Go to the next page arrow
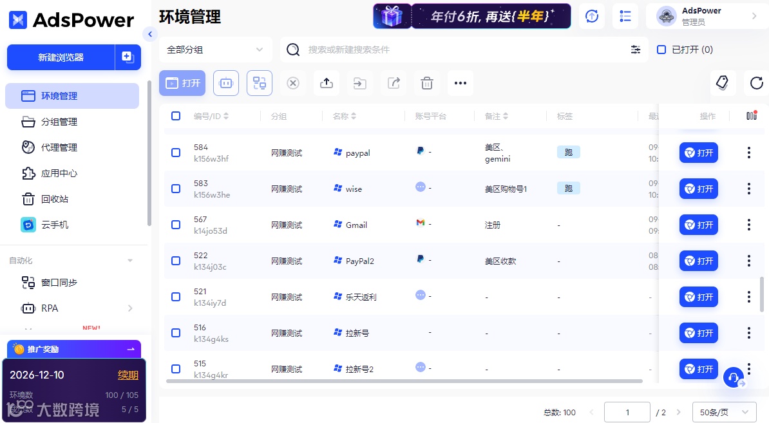 click(x=679, y=412)
